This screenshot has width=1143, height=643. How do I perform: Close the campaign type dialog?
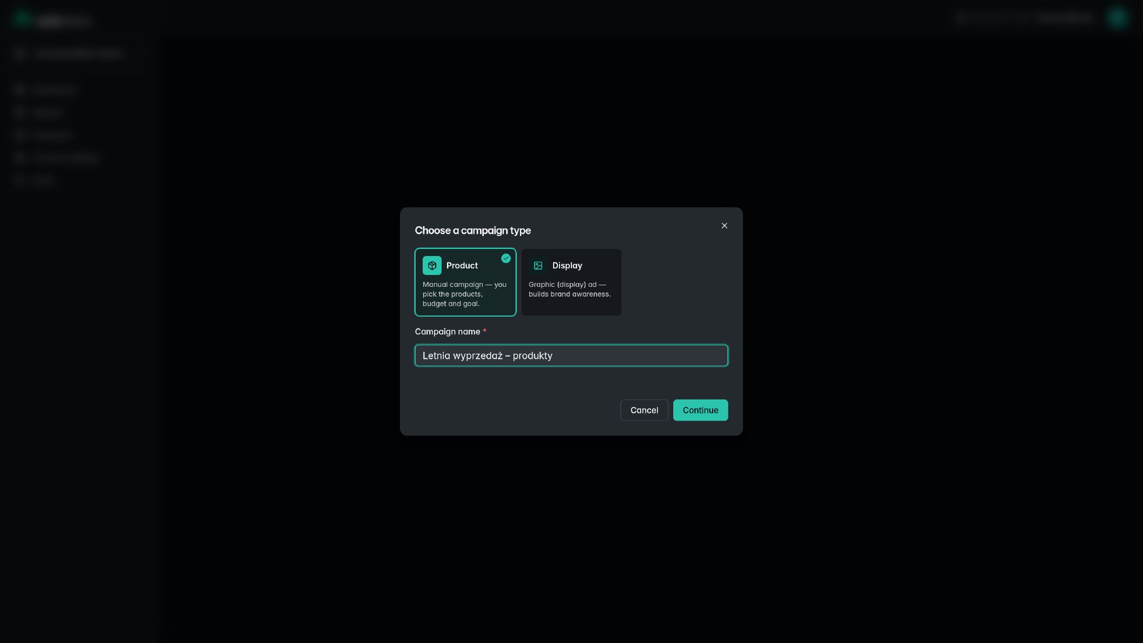(x=724, y=226)
